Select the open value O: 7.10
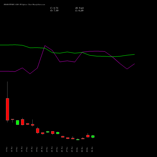This screenshot has height=157, width=157. coord(54,11)
